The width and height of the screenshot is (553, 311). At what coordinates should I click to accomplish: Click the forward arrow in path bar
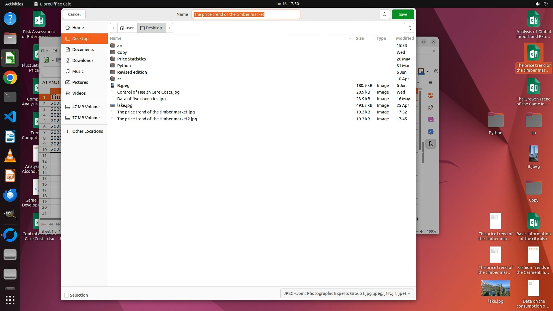pyautogui.click(x=169, y=28)
